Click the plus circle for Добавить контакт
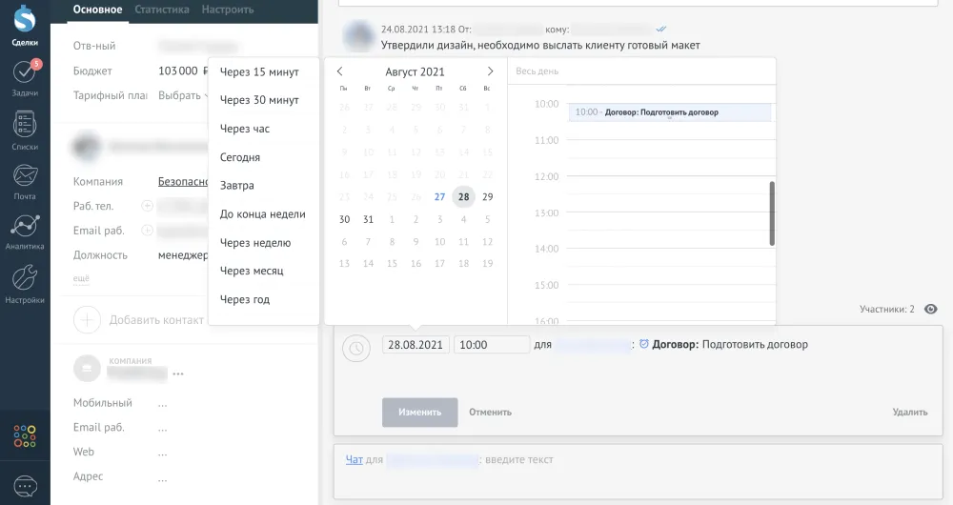Image resolution: width=953 pixels, height=505 pixels. [87, 319]
